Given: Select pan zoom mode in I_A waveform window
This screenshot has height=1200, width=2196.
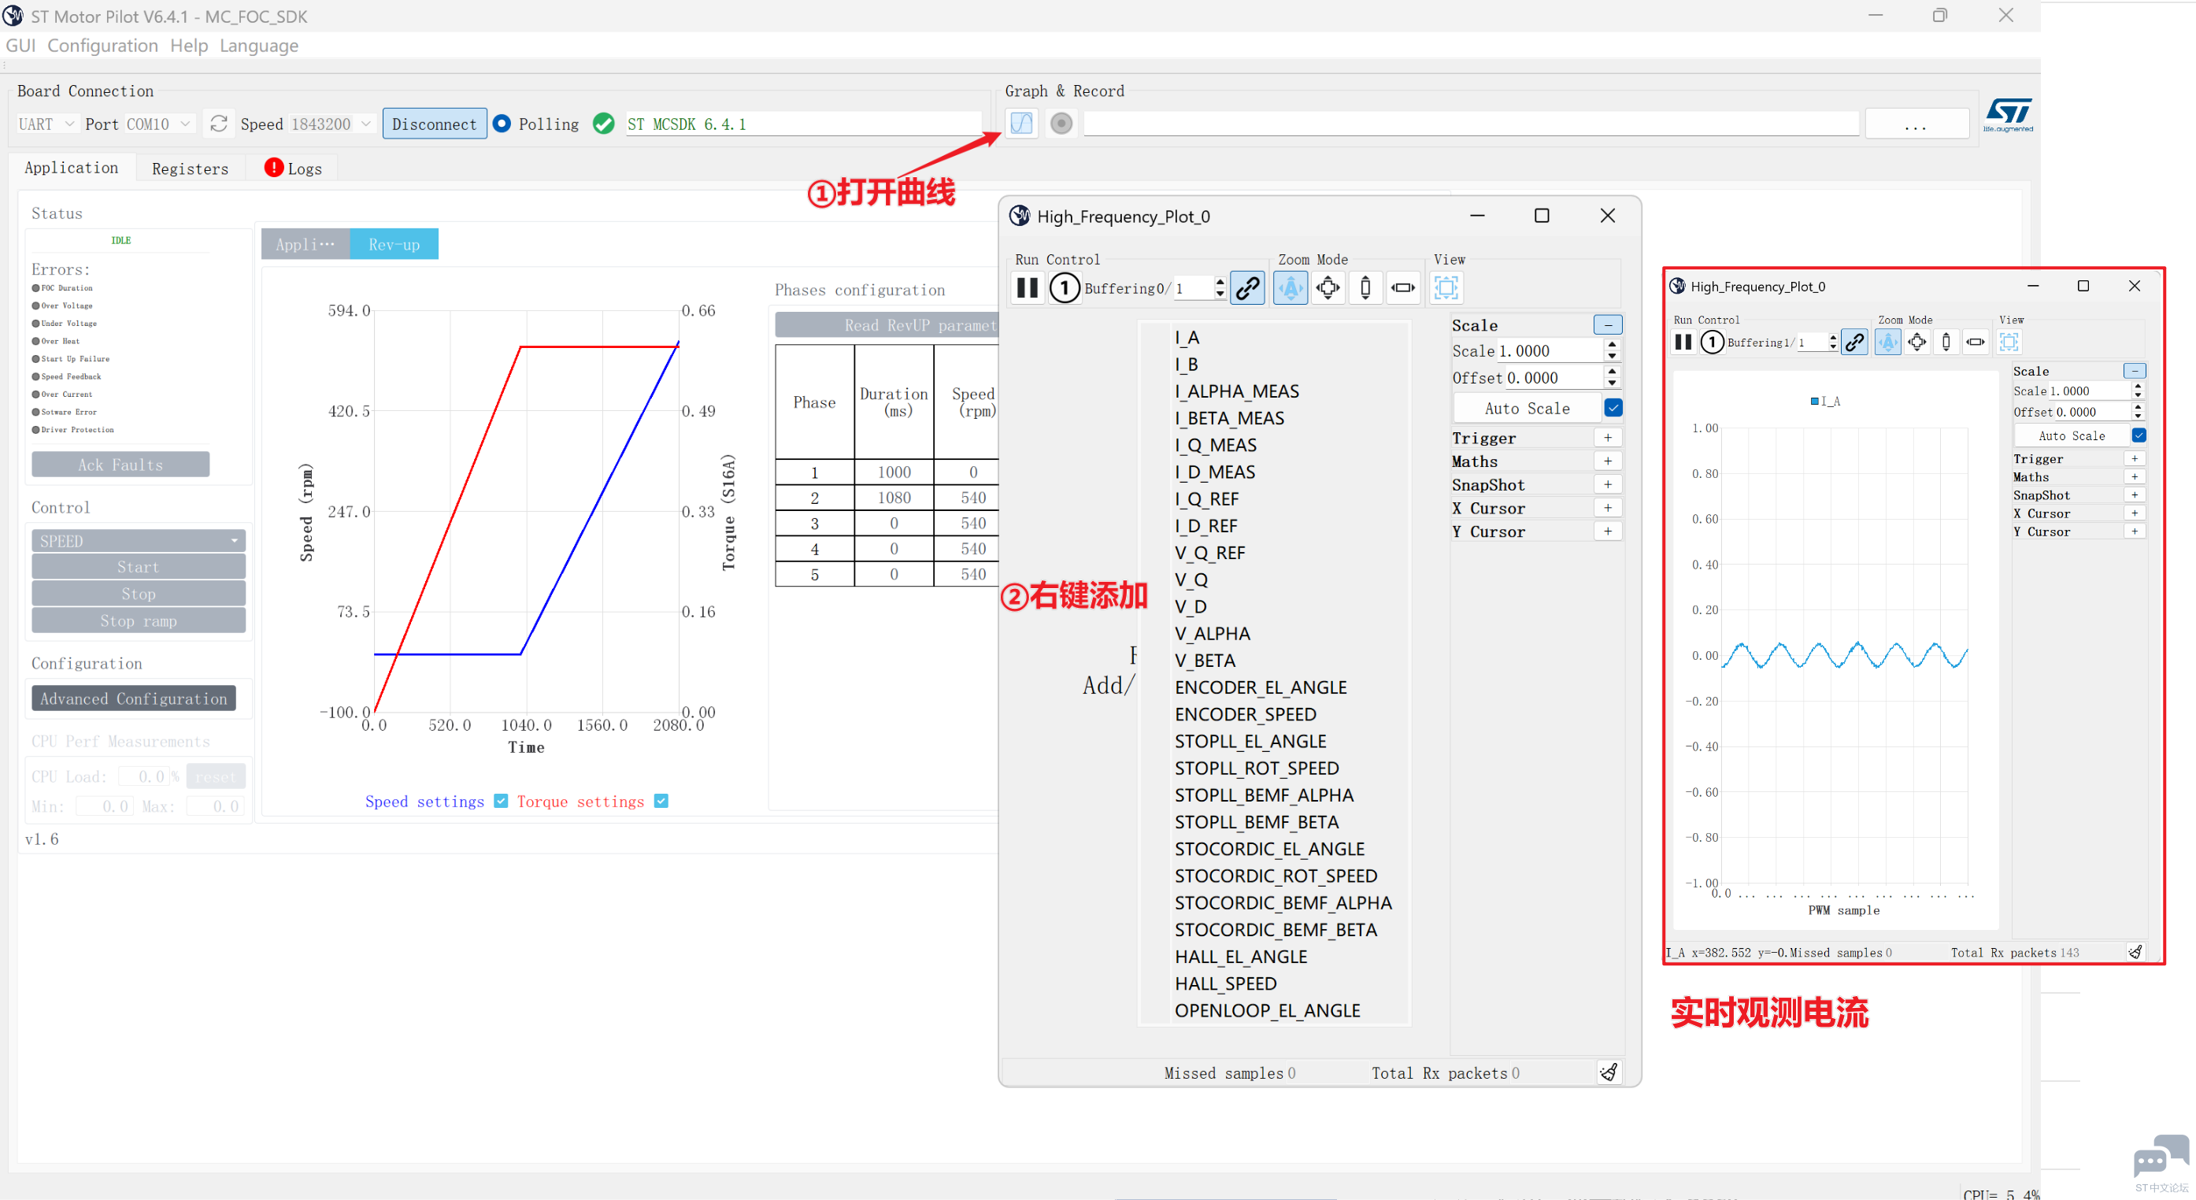Looking at the screenshot, I should pyautogui.click(x=1917, y=342).
